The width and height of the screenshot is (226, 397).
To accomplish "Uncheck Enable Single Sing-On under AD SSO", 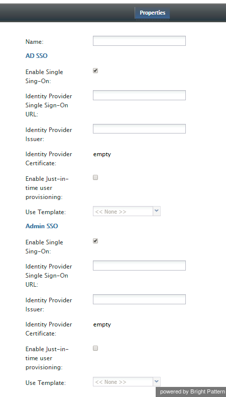I will (95, 71).
